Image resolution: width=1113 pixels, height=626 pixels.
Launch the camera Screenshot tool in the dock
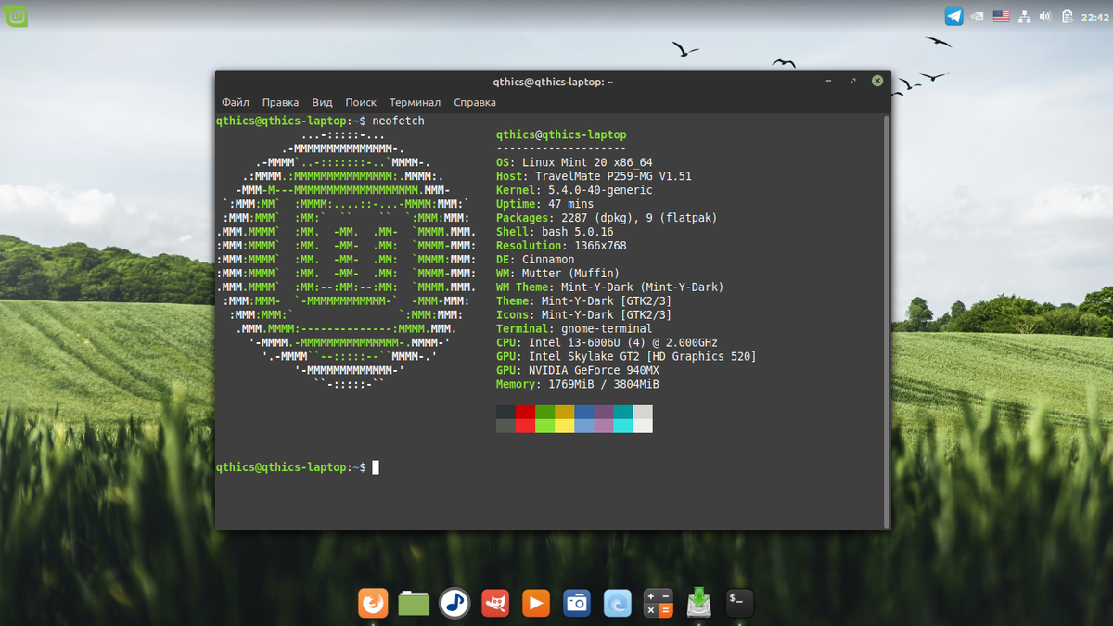(x=577, y=603)
